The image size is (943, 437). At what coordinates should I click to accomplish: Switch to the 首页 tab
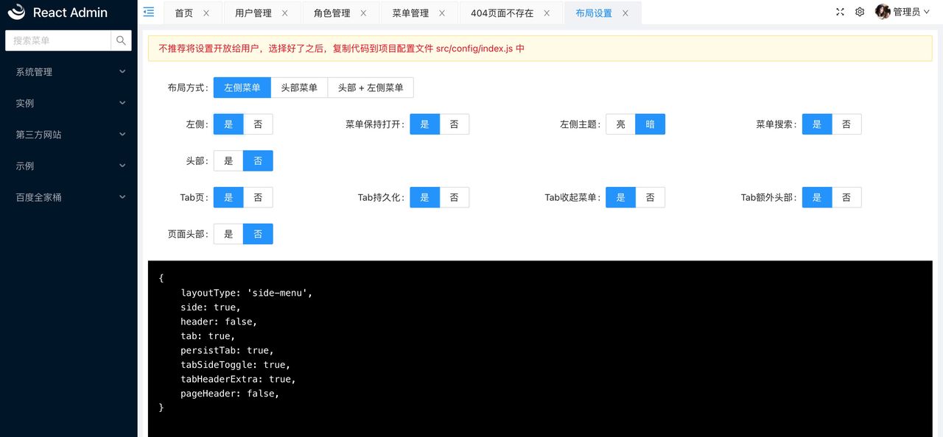coord(185,13)
